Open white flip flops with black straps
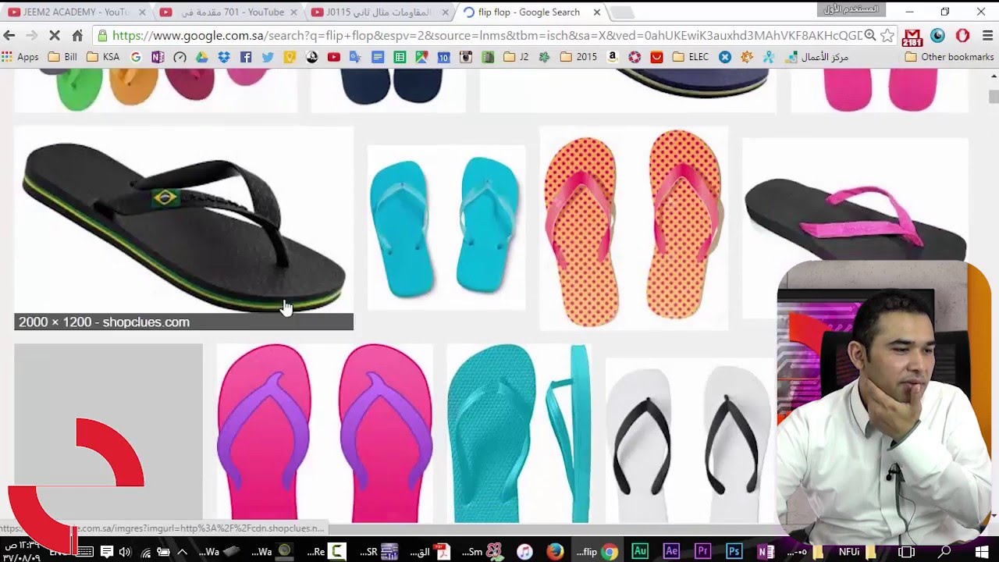Image resolution: width=999 pixels, height=562 pixels. point(691,441)
